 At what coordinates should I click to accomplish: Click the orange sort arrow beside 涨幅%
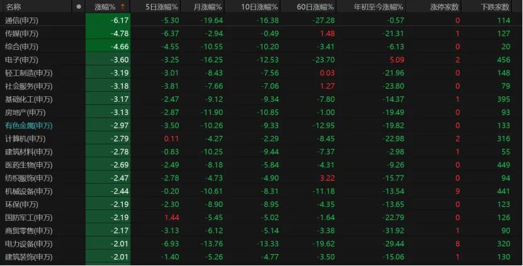click(123, 7)
